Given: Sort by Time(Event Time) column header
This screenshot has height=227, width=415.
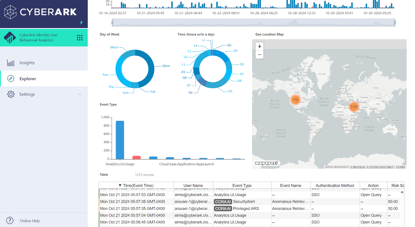Looking at the screenshot, I should tap(136, 185).
